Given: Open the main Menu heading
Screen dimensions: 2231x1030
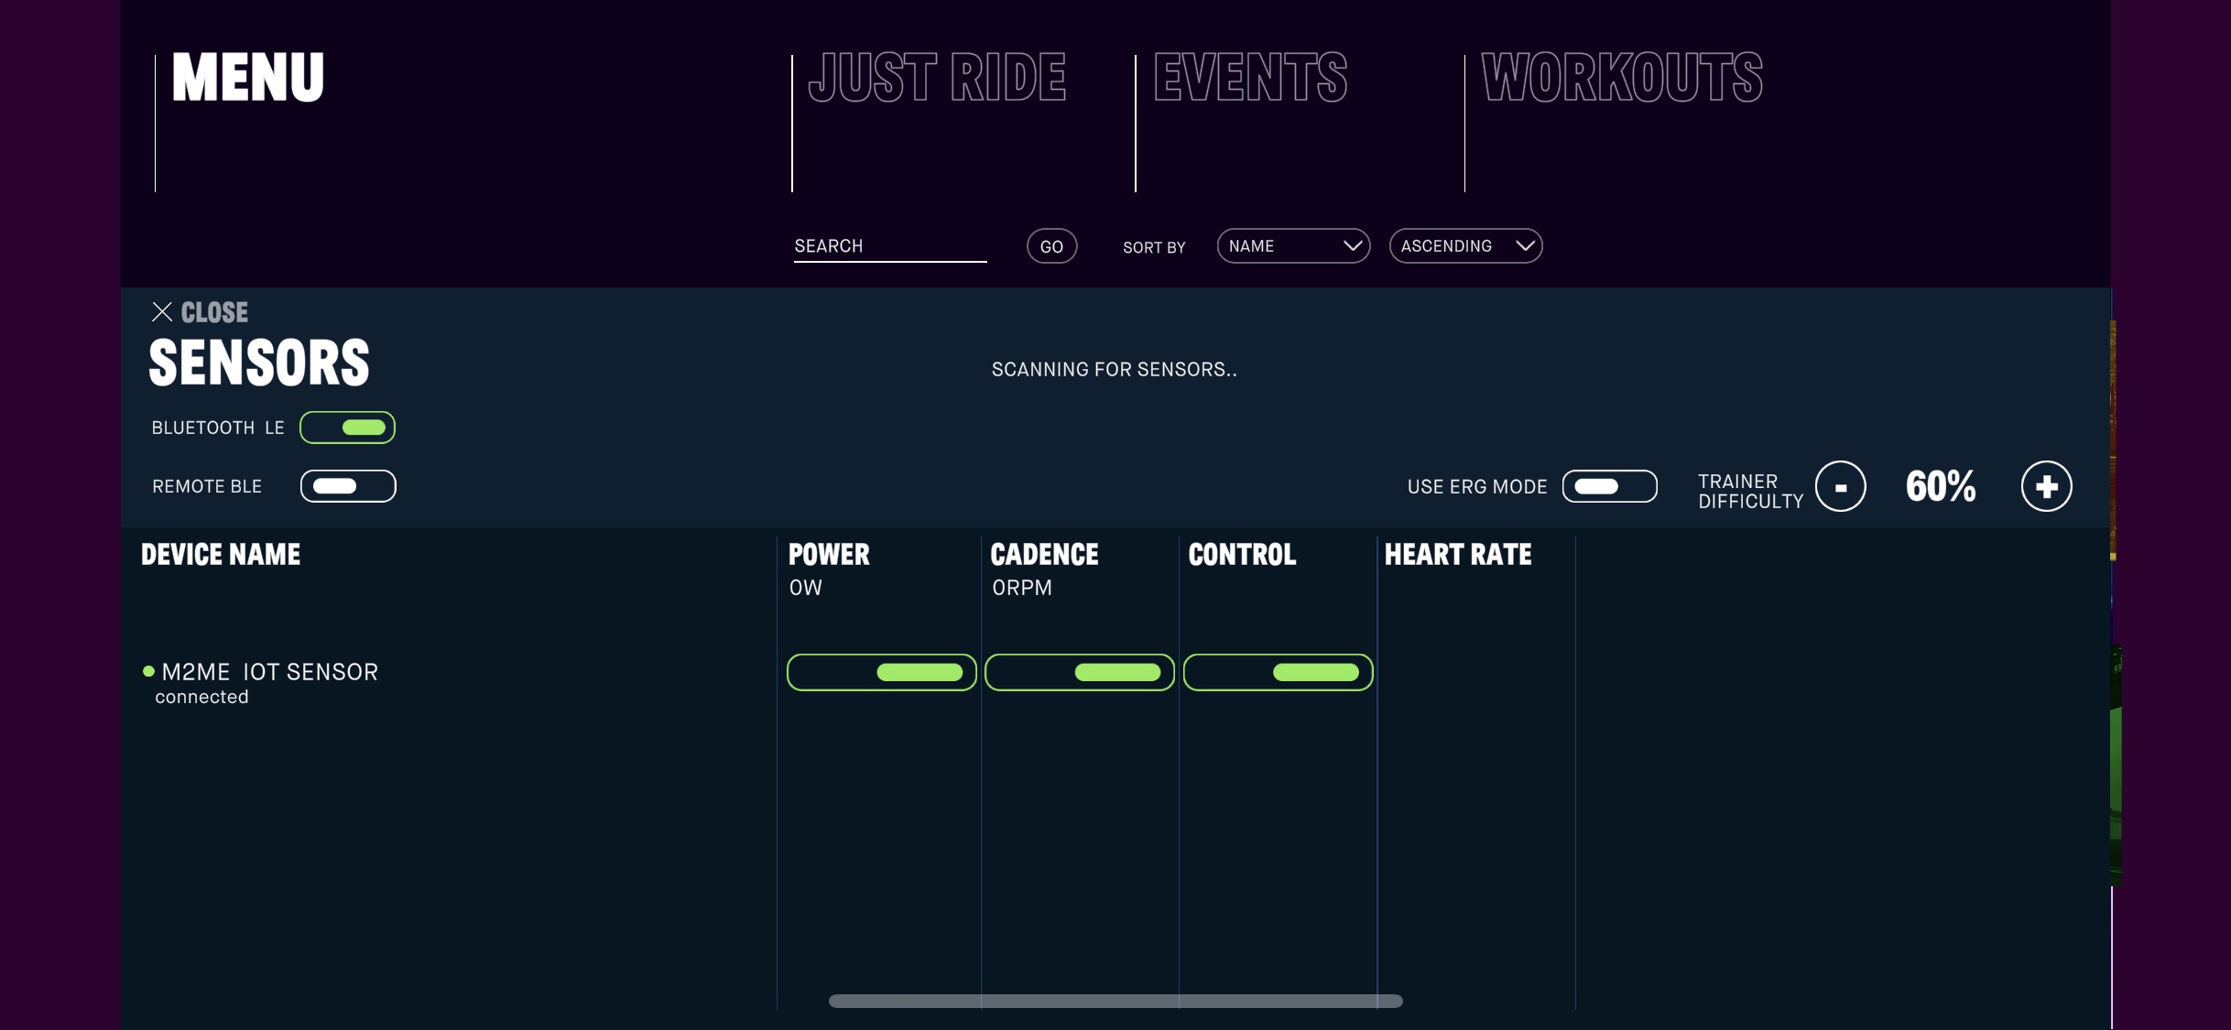Looking at the screenshot, I should point(247,78).
